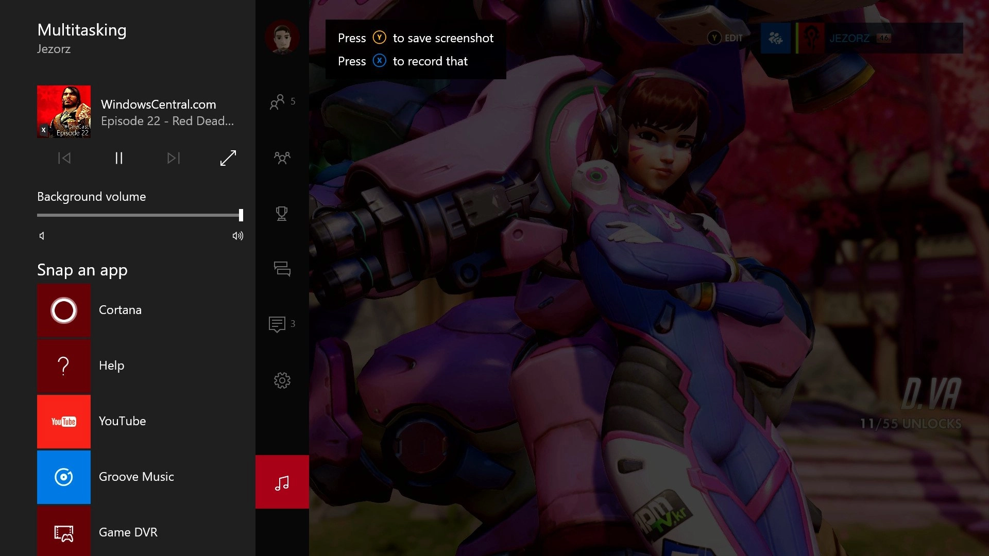This screenshot has width=989, height=556.
Task: Snap the YouTube app
Action: 64,422
